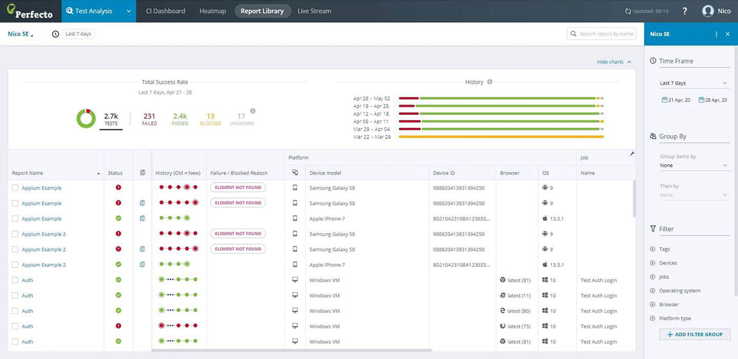The height and width of the screenshot is (359, 738).
Task: Select the checkbox next to the first Auth report
Action: coord(15,280)
